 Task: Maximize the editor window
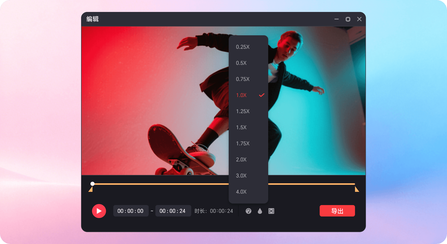point(348,19)
